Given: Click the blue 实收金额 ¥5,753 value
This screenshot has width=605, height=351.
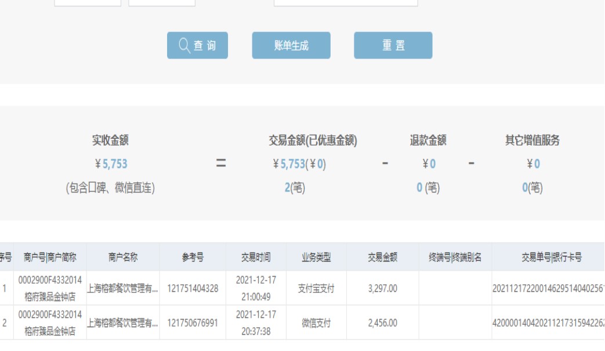Looking at the screenshot, I should (x=115, y=164).
